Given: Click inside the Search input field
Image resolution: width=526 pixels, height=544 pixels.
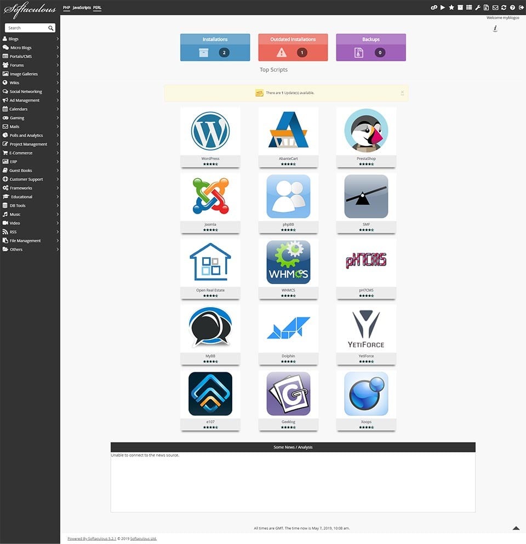Looking at the screenshot, I should (27, 27).
